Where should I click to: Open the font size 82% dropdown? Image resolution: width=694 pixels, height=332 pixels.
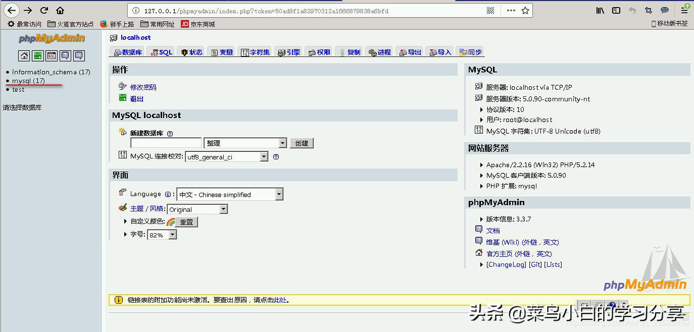162,235
